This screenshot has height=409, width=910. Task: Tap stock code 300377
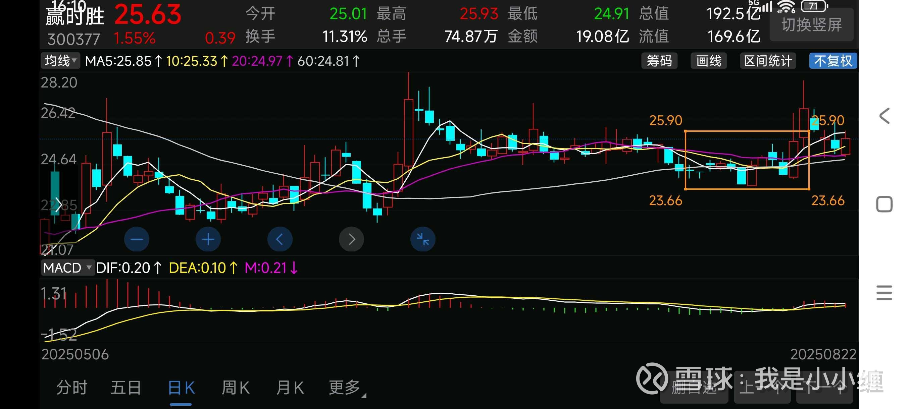(73, 39)
